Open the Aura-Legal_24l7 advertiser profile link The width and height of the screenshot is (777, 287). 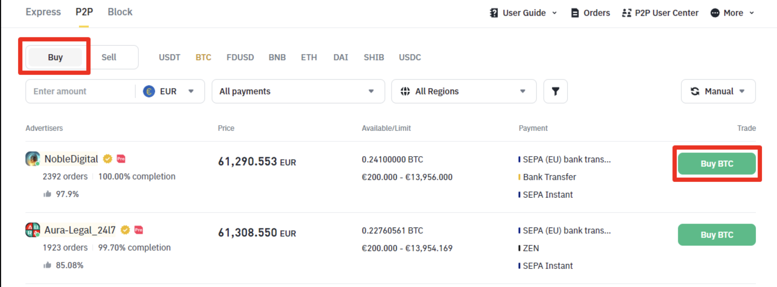[x=80, y=230]
